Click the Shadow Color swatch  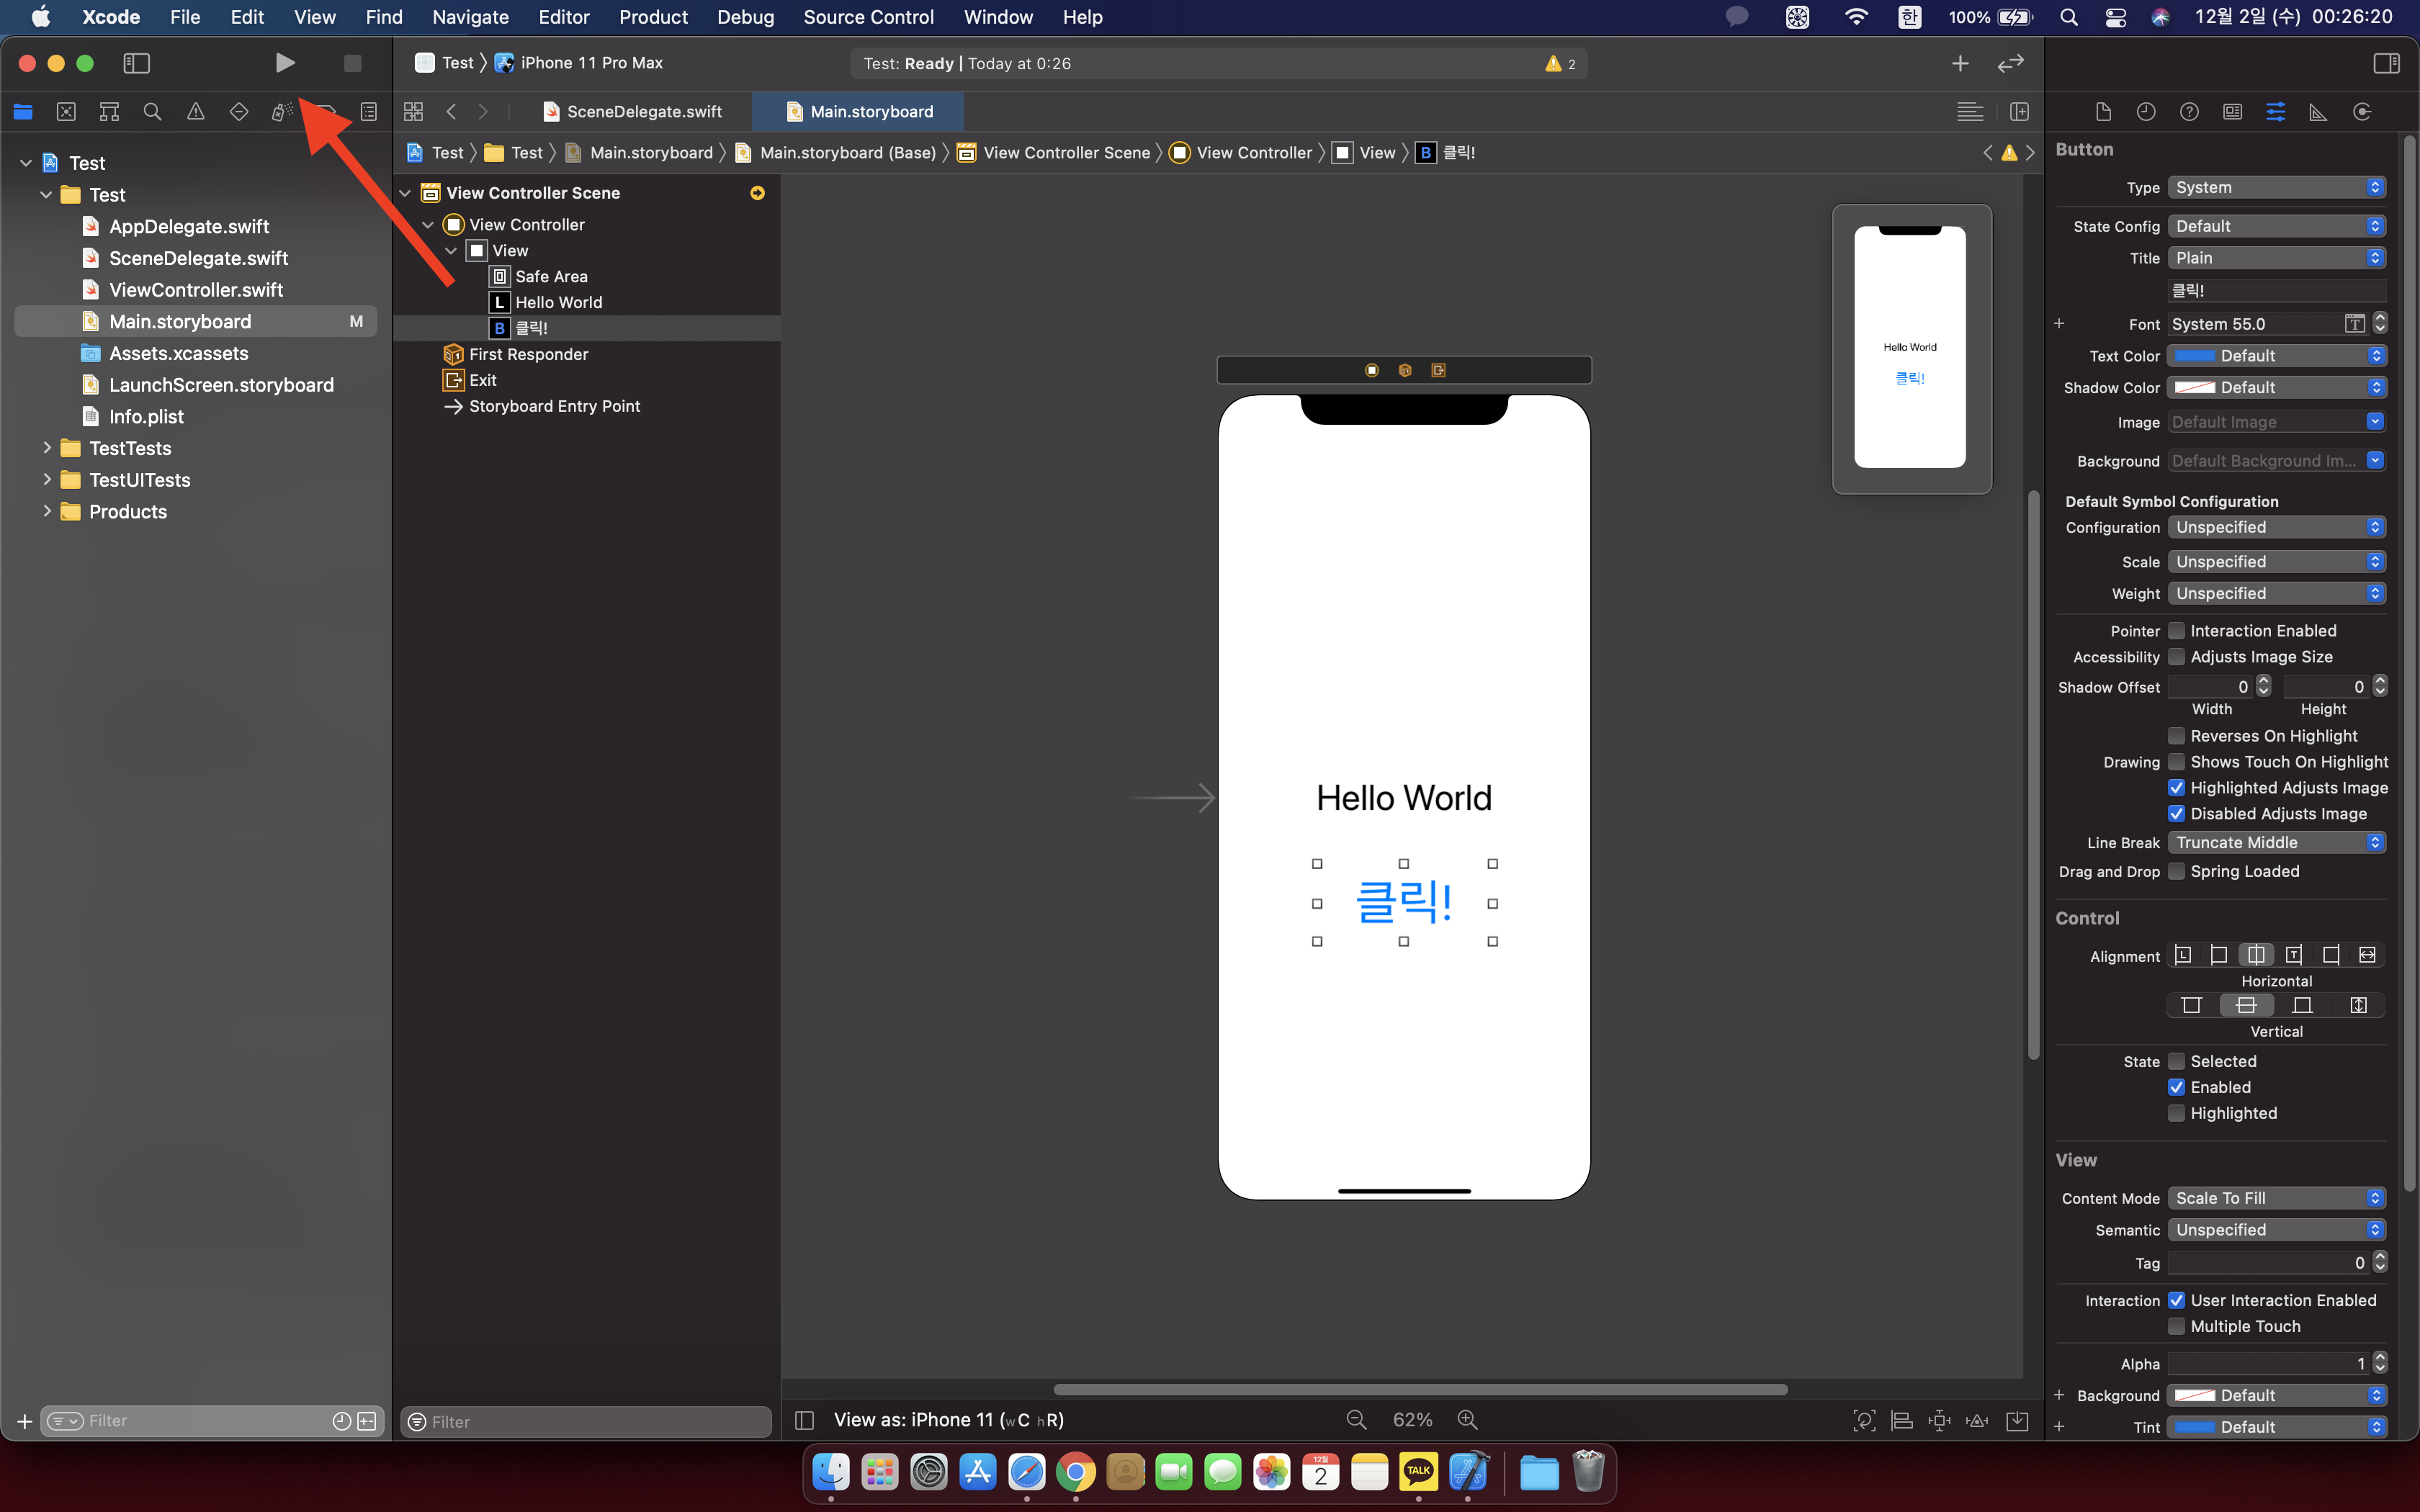pos(2196,388)
